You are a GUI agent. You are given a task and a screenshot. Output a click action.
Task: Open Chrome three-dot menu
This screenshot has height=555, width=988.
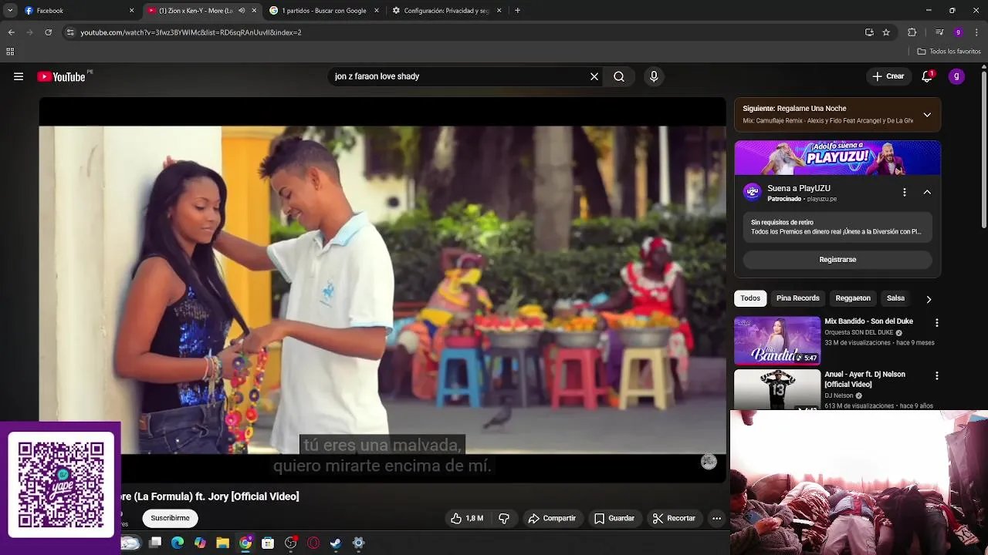[x=977, y=32]
